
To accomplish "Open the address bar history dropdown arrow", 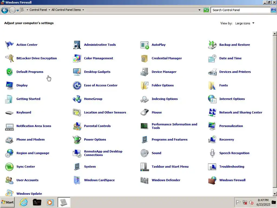I will (x=199, y=10).
